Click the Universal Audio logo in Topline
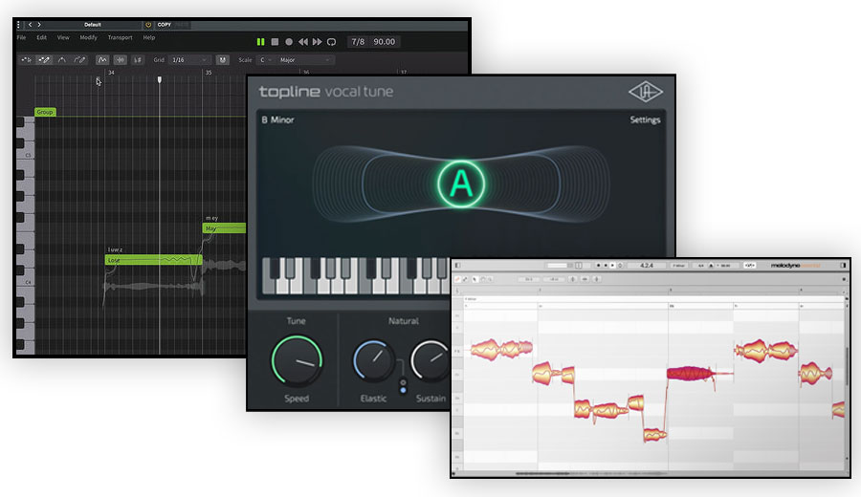 coord(645,92)
